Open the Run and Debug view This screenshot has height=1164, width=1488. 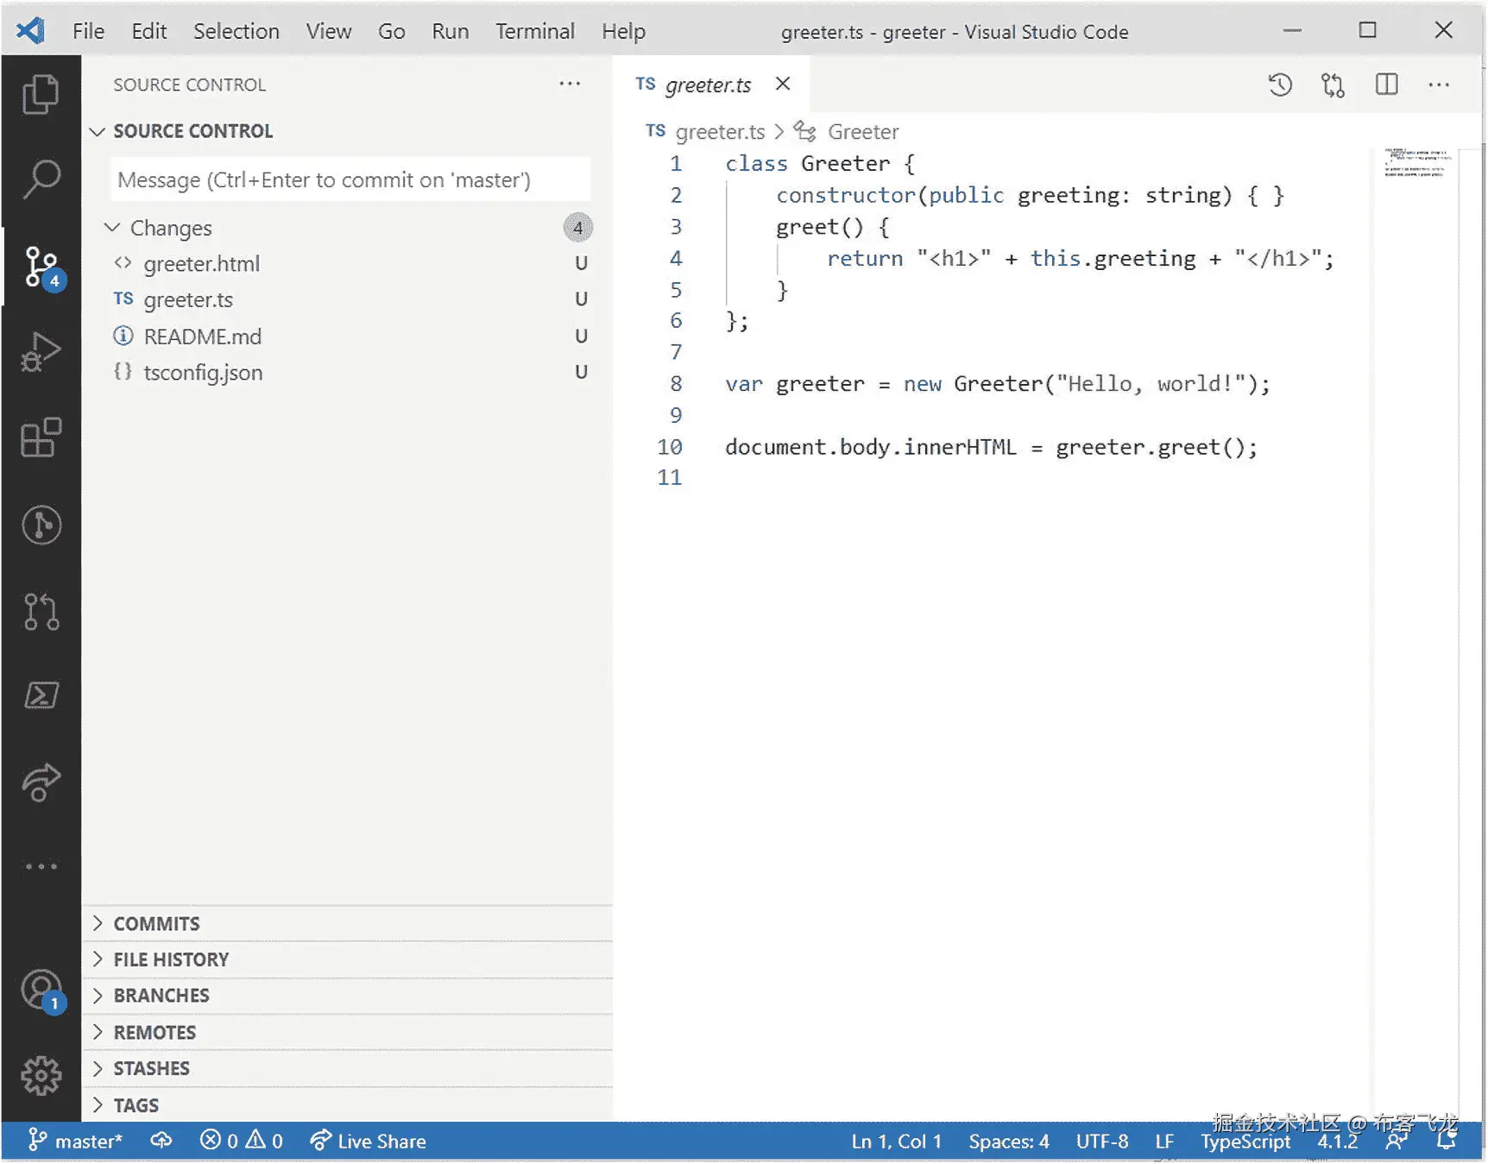point(41,350)
